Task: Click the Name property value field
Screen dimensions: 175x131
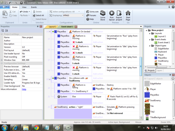Action: [32, 37]
